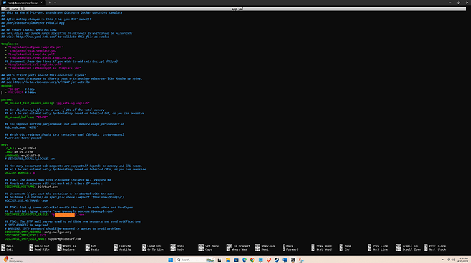The width and height of the screenshot is (471, 263).
Task: Click the #version: tests-passed line
Action: [x=23, y=138]
